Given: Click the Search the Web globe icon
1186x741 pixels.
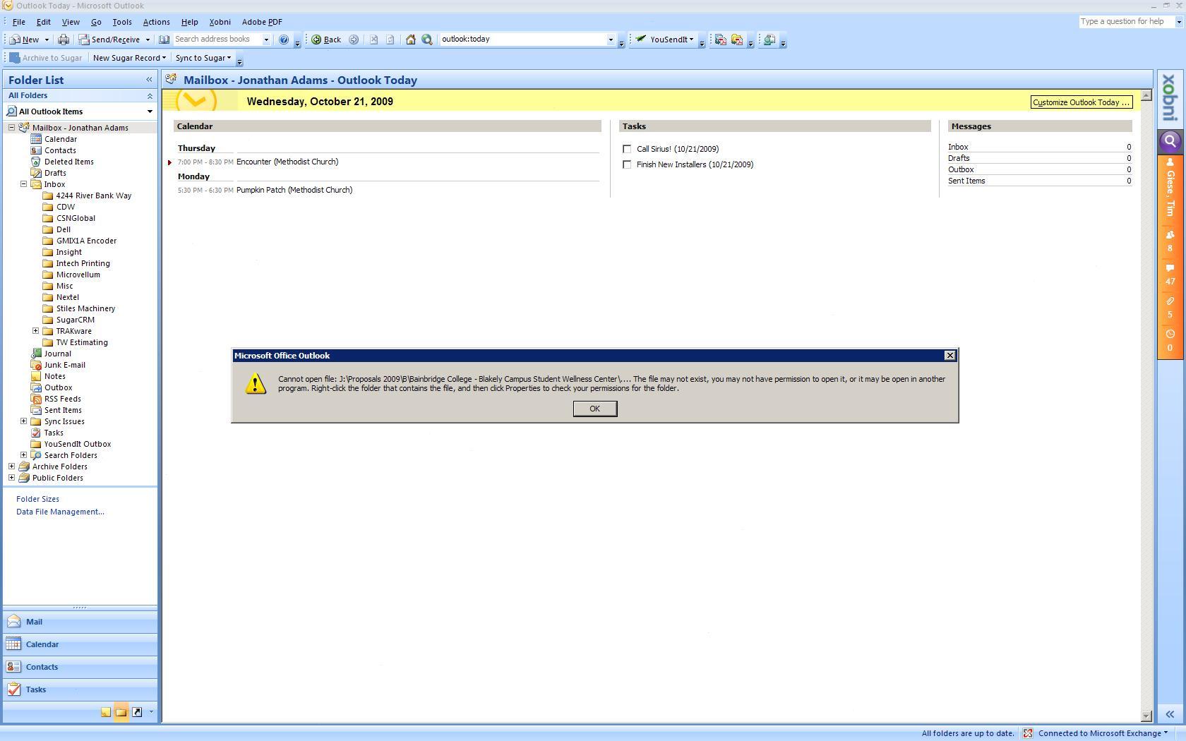Looking at the screenshot, I should click(427, 40).
